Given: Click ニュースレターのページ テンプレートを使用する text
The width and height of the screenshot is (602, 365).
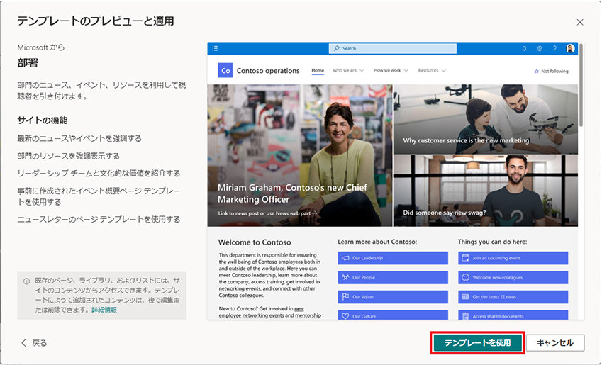Looking at the screenshot, I should click(x=99, y=219).
